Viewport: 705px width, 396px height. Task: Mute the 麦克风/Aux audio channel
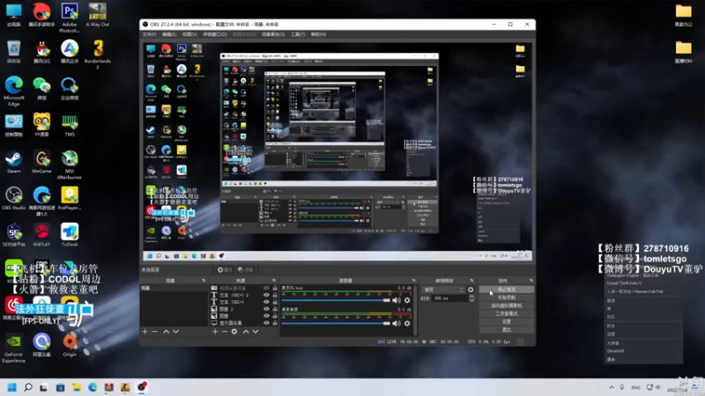pyautogui.click(x=397, y=300)
